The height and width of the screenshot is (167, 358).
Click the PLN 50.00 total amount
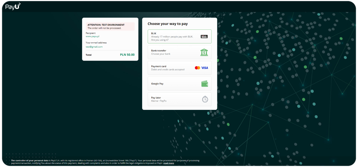click(127, 55)
